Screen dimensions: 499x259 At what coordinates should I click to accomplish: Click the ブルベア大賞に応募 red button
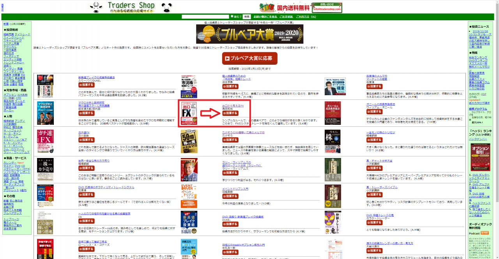(x=249, y=59)
